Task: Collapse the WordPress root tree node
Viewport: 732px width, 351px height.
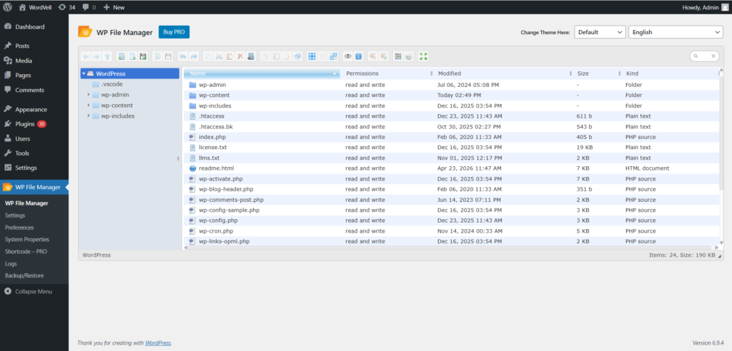Action: coord(84,73)
